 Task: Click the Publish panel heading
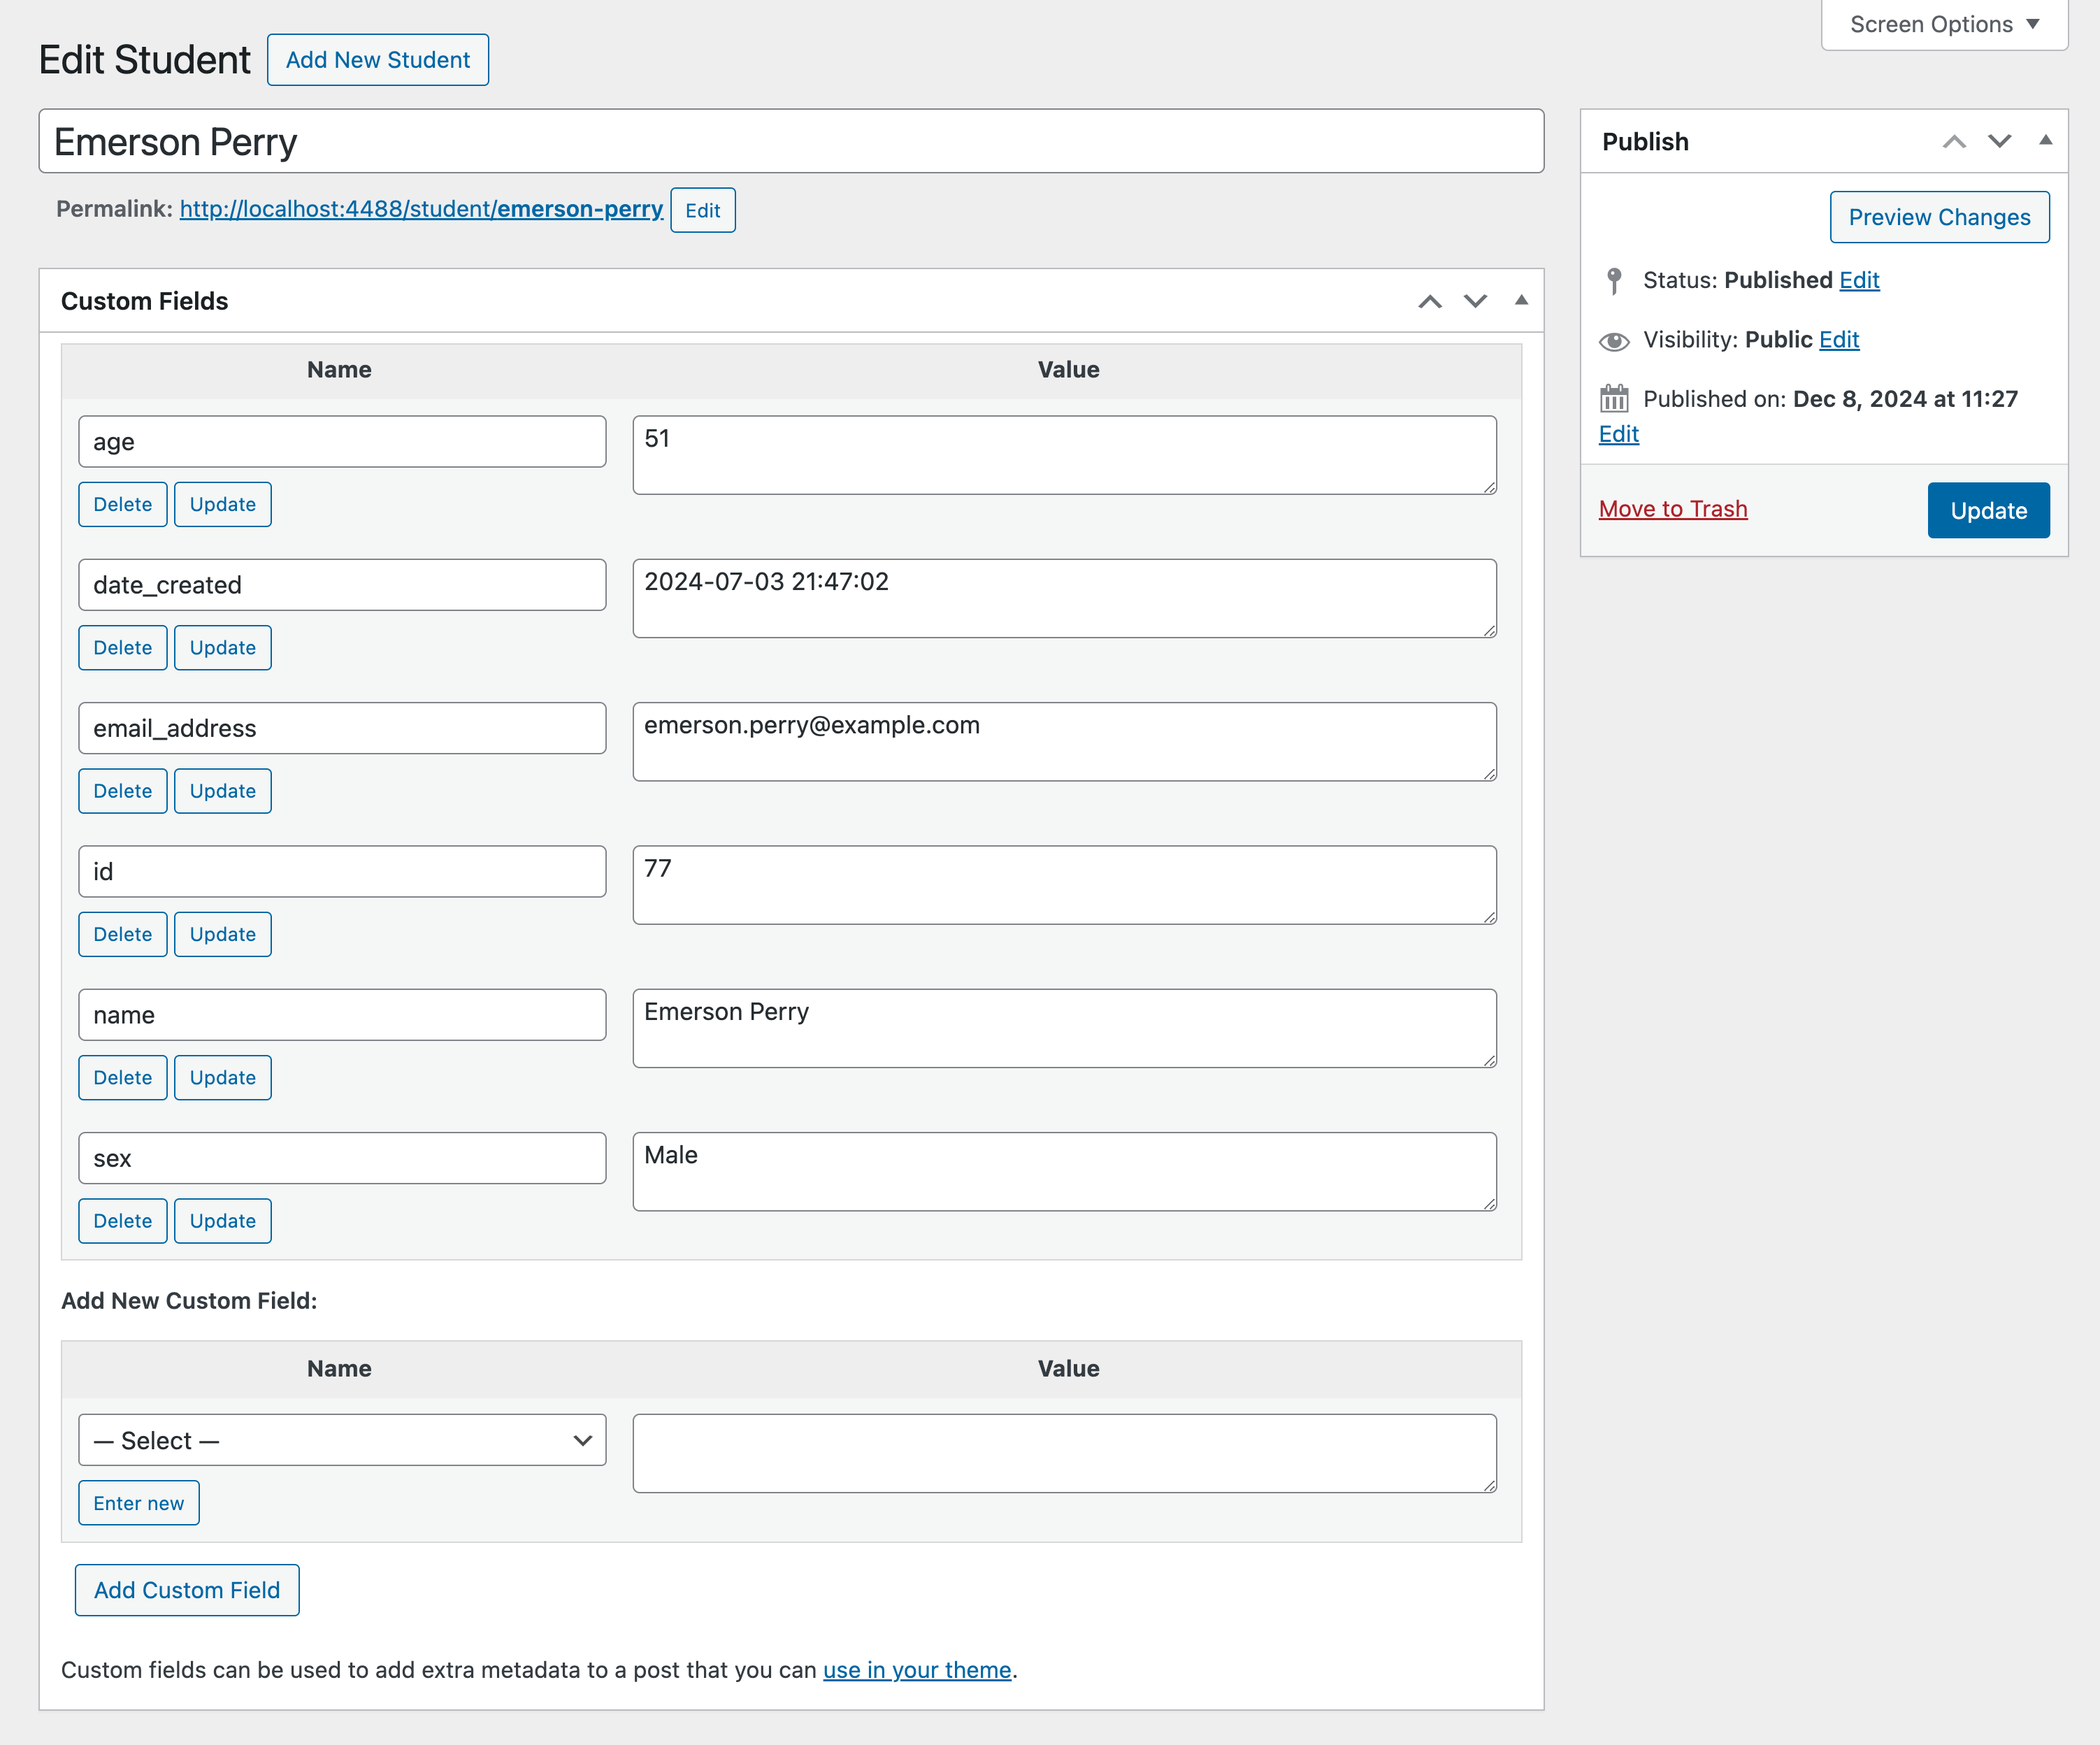(1645, 142)
